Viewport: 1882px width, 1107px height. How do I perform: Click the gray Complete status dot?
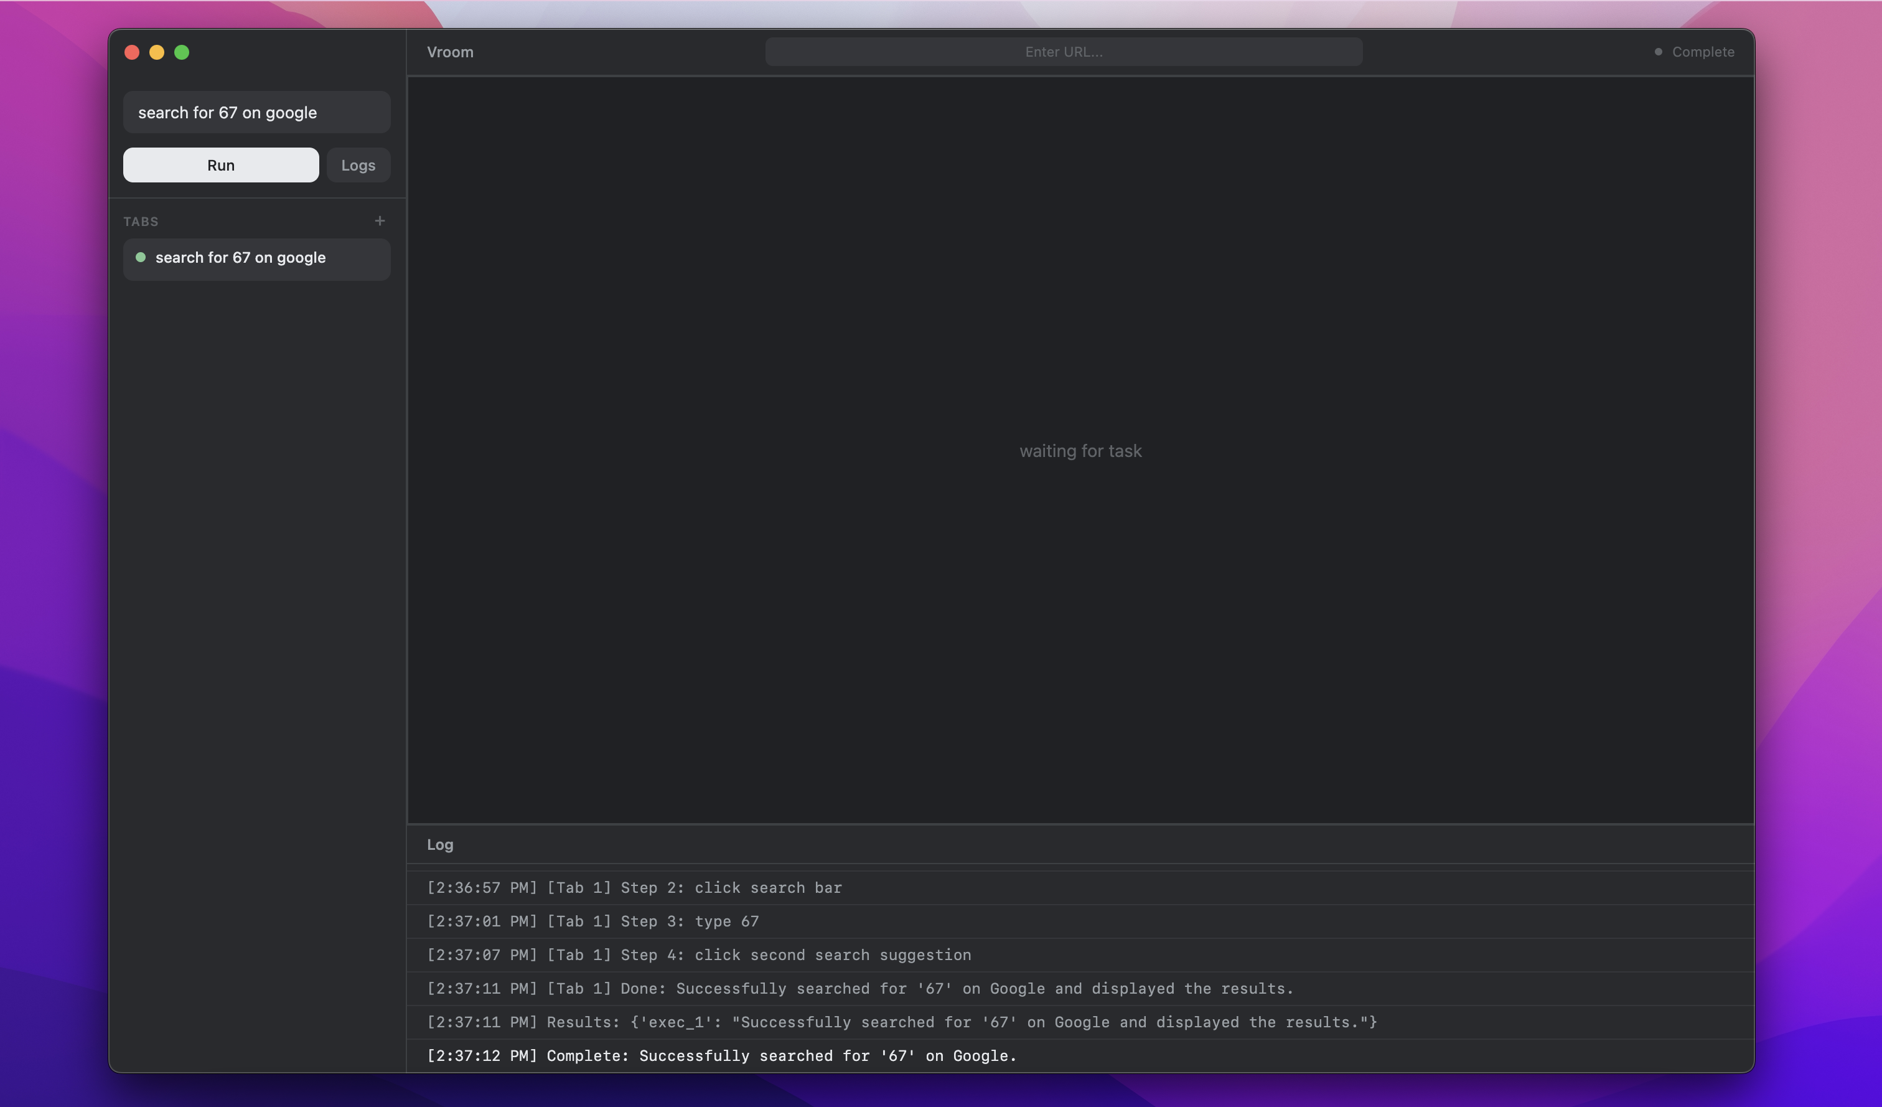pos(1658,52)
